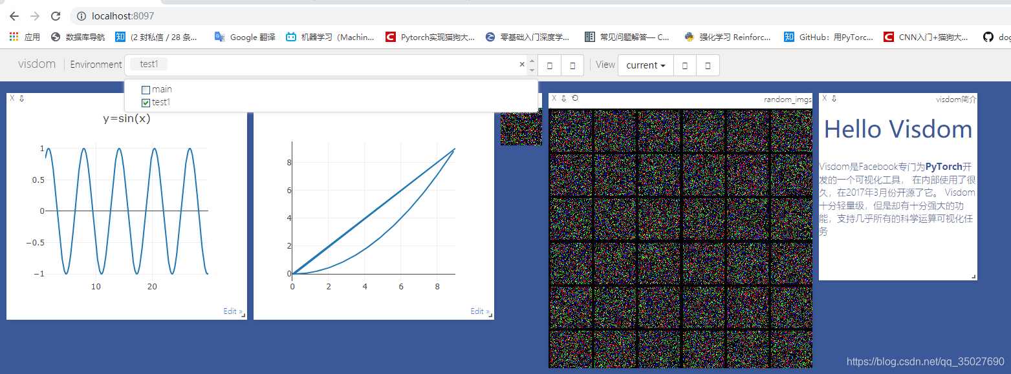The width and height of the screenshot is (1011, 374).
Task: Click resize handle of y=sin(x) pane
Action: click(x=243, y=316)
